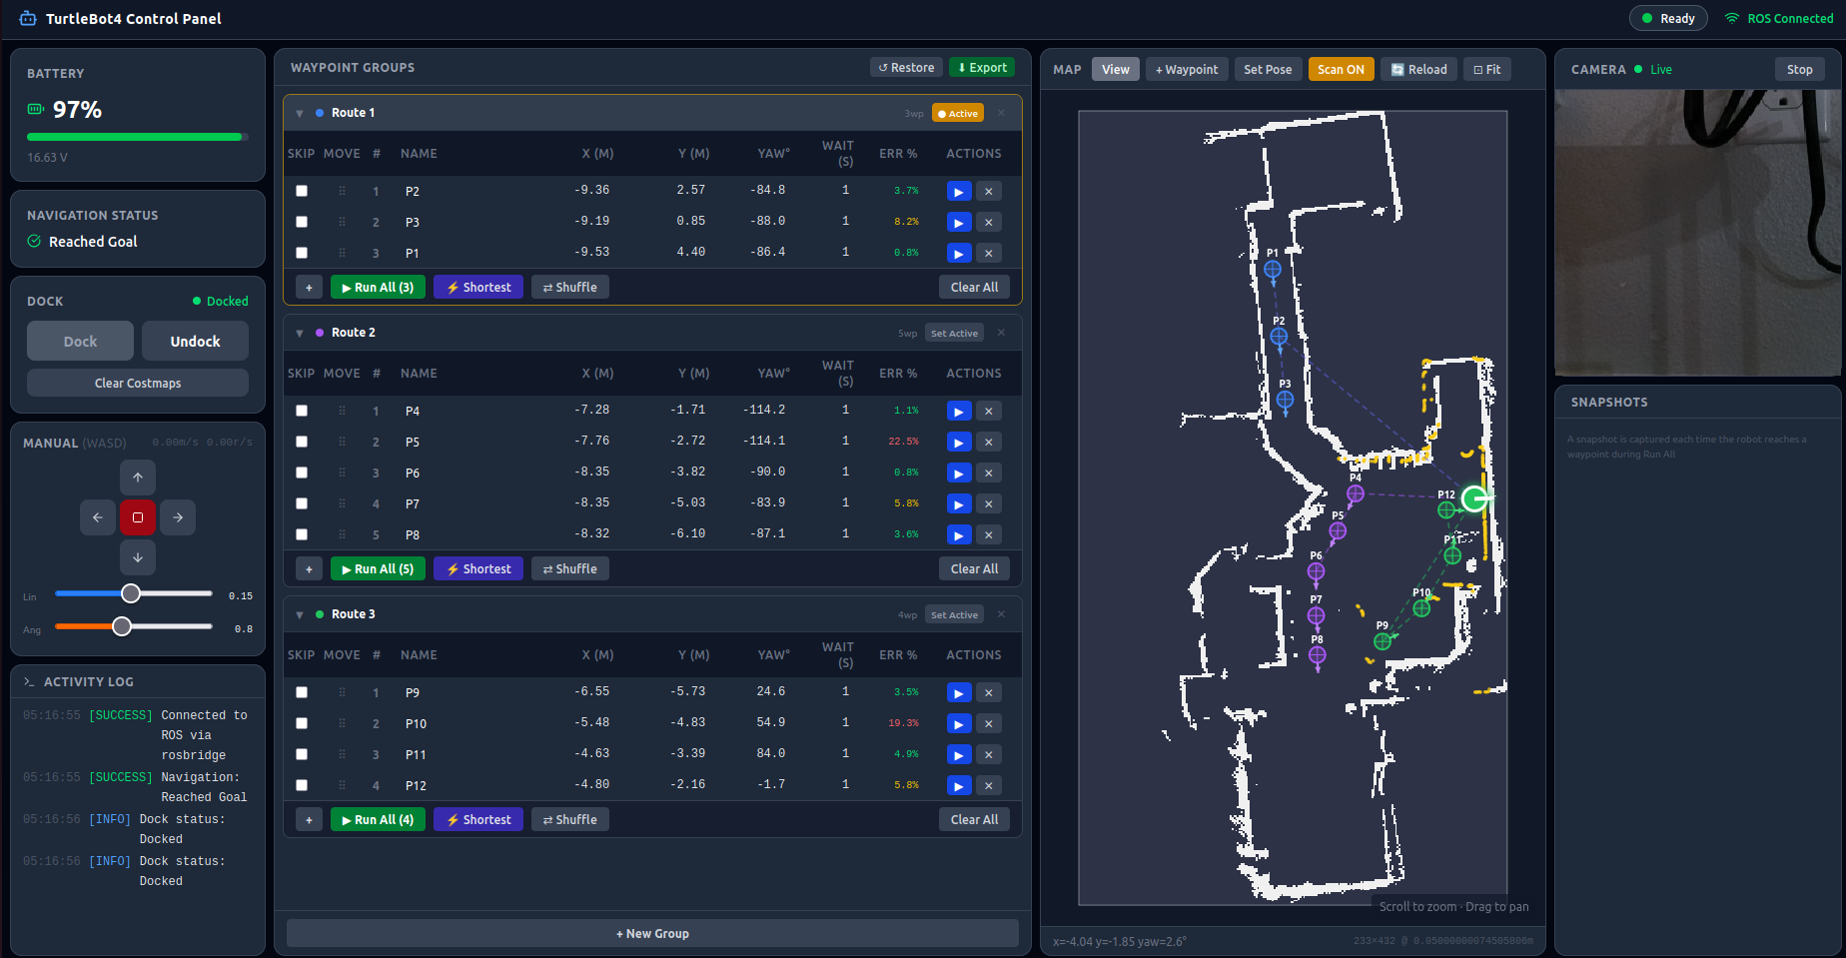Go to waypoint P4 using its play icon
Image resolution: width=1846 pixels, height=958 pixels.
(x=959, y=412)
